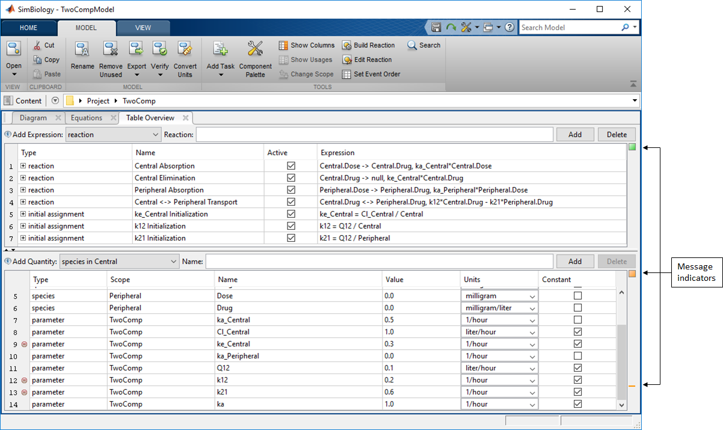This screenshot has width=723, height=430.
Task: Open the Add Expression type dropdown
Action: [113, 135]
